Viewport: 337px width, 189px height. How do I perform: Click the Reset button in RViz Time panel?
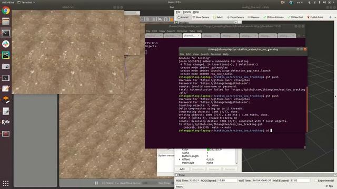179,187
